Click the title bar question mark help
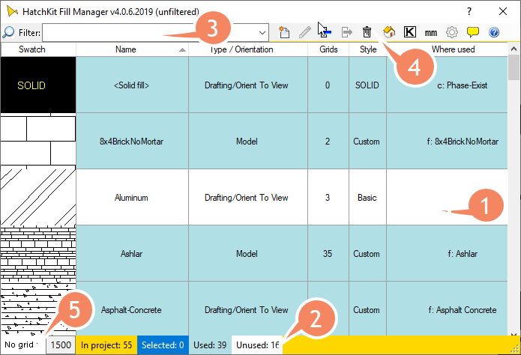Viewport: 521px width, 355px height. click(x=469, y=12)
